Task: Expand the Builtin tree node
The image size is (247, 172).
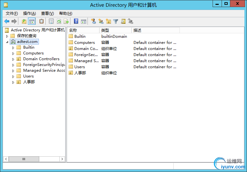Action: tap(13, 48)
